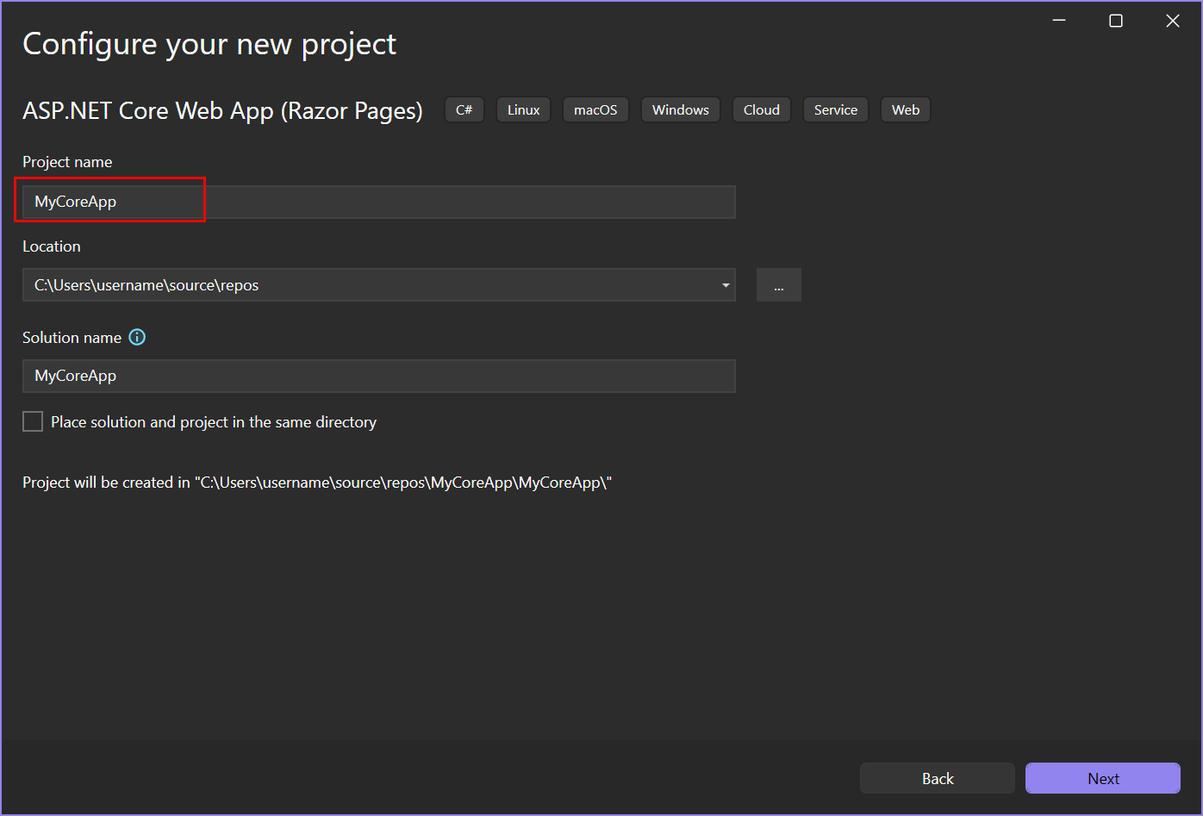The height and width of the screenshot is (816, 1203).
Task: Select the Solution name text box
Action: point(379,376)
